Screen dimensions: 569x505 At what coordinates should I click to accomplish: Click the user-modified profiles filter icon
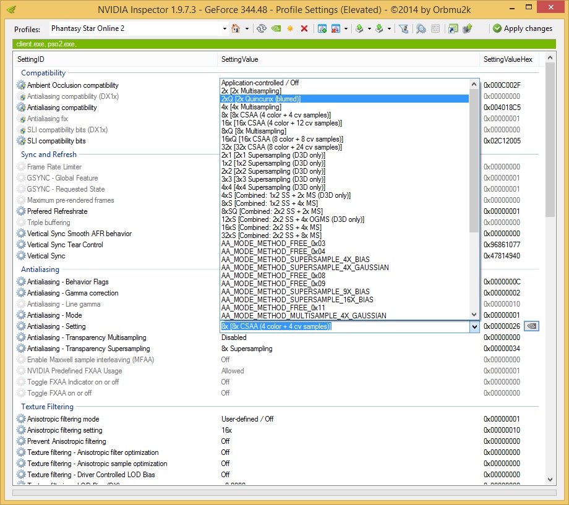403,28
